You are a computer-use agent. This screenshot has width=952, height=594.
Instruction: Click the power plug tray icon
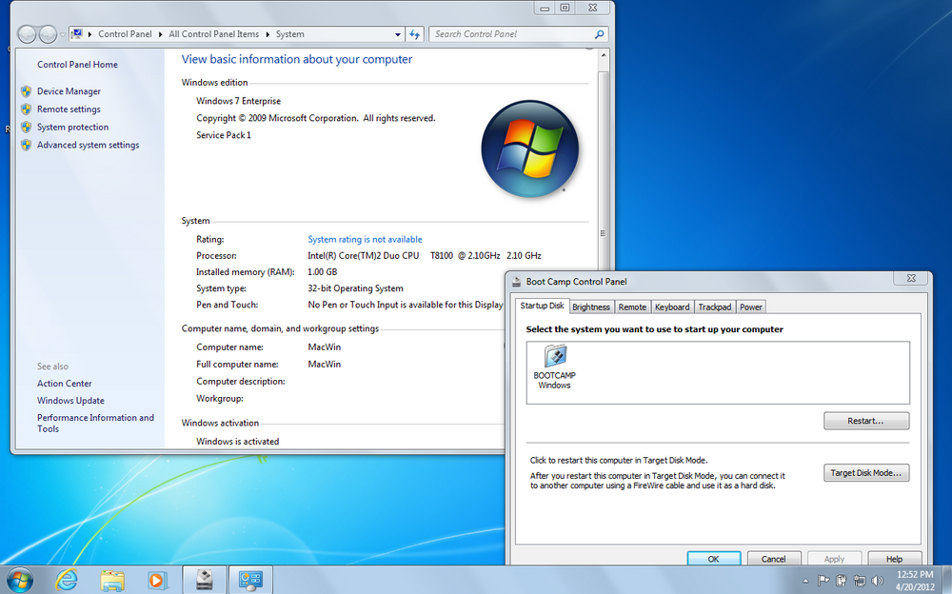tap(841, 581)
